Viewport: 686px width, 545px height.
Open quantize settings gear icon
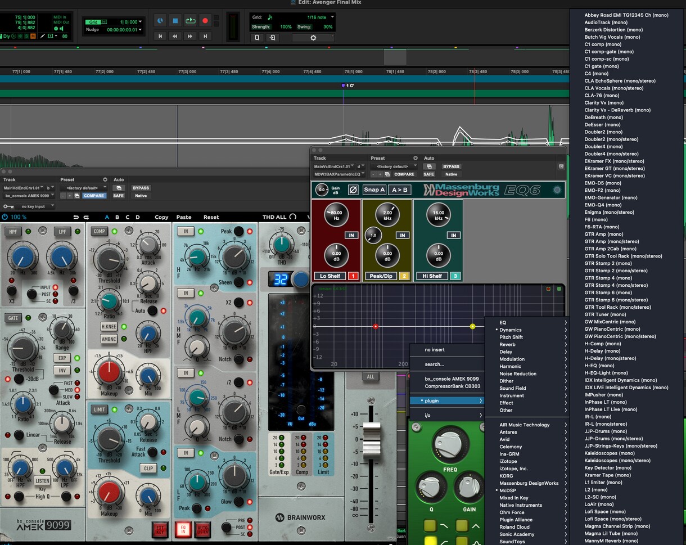(x=313, y=38)
